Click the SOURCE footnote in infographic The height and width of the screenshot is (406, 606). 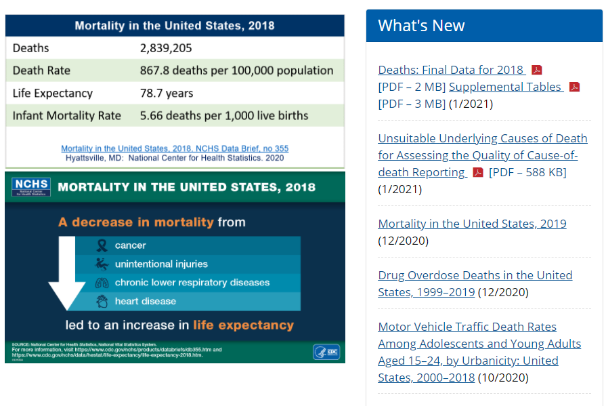pos(116,350)
